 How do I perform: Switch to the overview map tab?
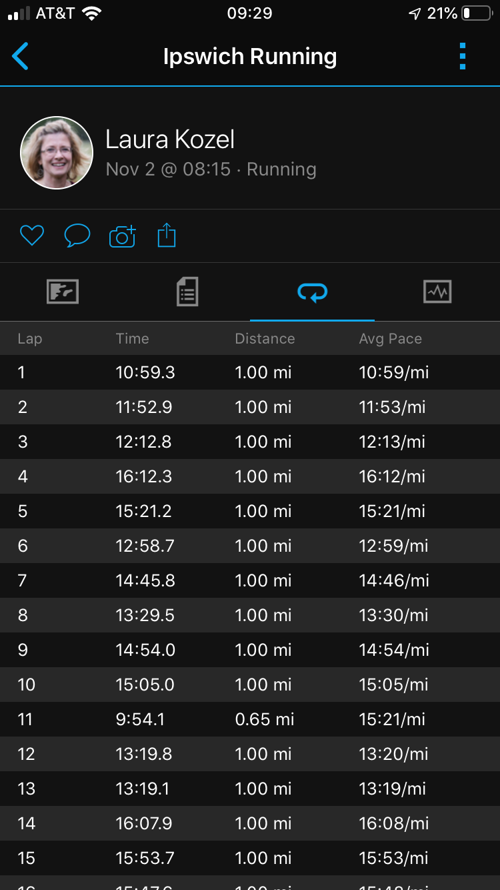[63, 292]
